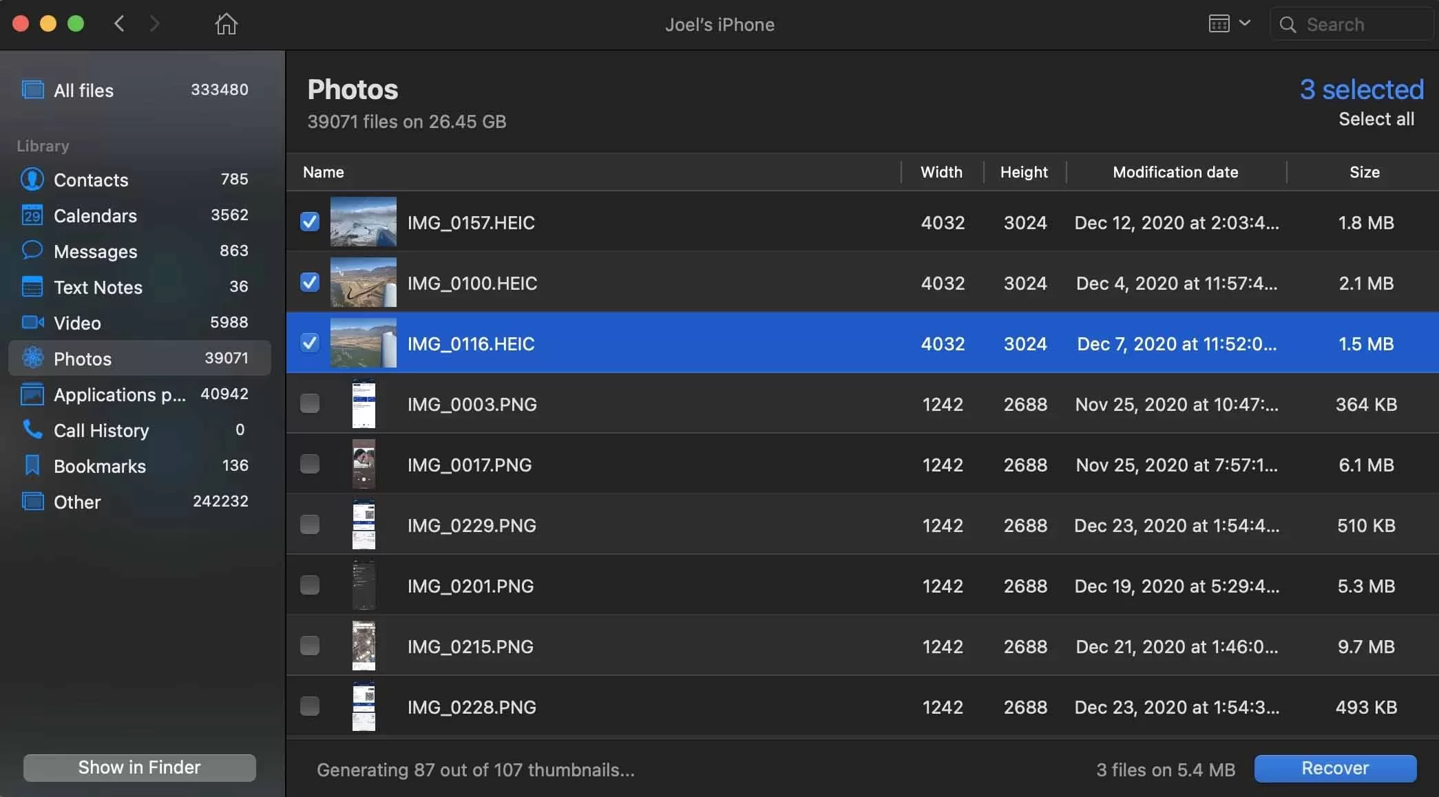The width and height of the screenshot is (1439, 797).
Task: Click the Messages sidebar icon
Action: click(x=32, y=251)
